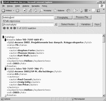
Task: Click the autor Paul Cassel line
Action: point(25,80)
